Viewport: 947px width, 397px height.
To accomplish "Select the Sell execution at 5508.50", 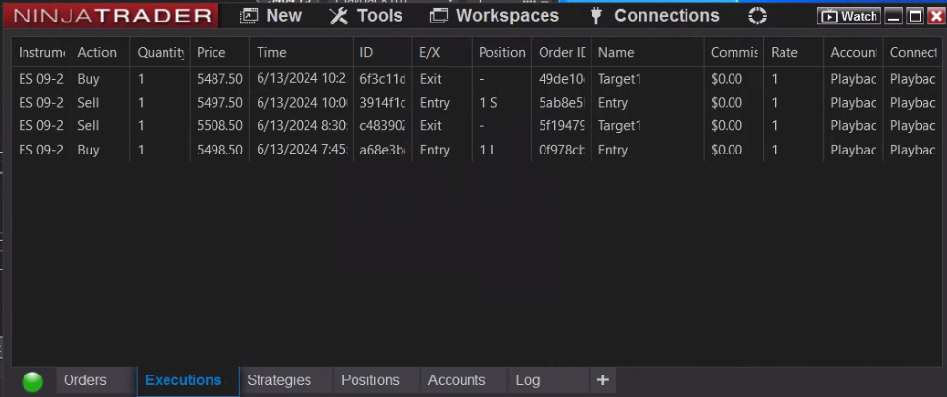I will coord(219,126).
